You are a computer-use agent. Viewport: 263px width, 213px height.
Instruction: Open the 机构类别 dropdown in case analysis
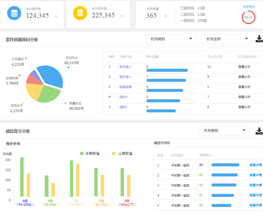171,39
